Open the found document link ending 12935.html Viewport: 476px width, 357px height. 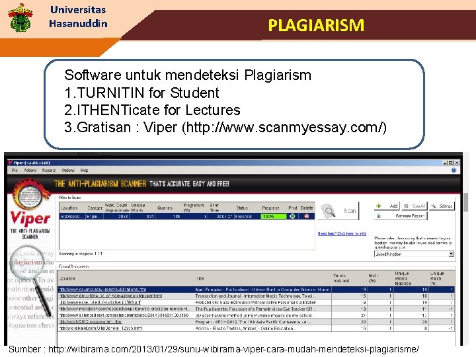(x=100, y=328)
